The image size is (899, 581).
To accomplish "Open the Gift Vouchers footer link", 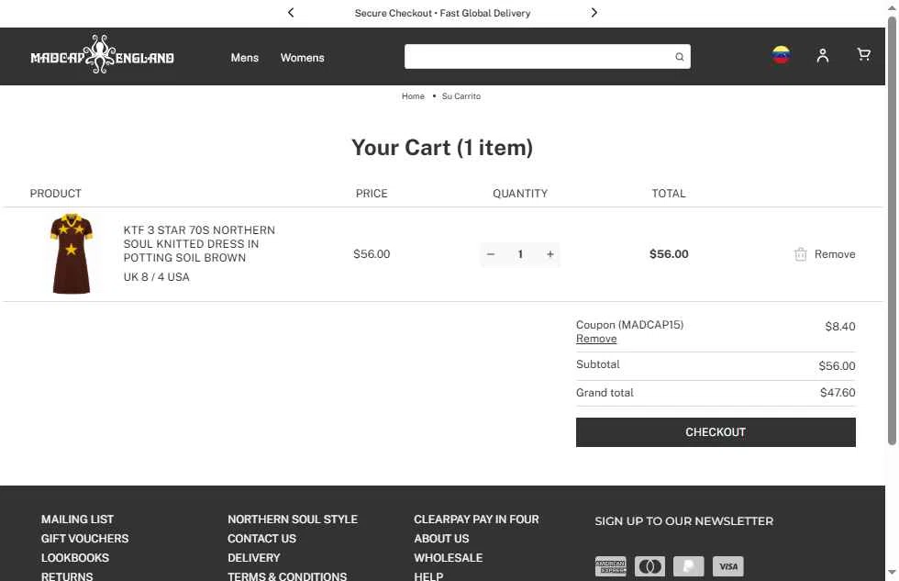I will 84,539.
